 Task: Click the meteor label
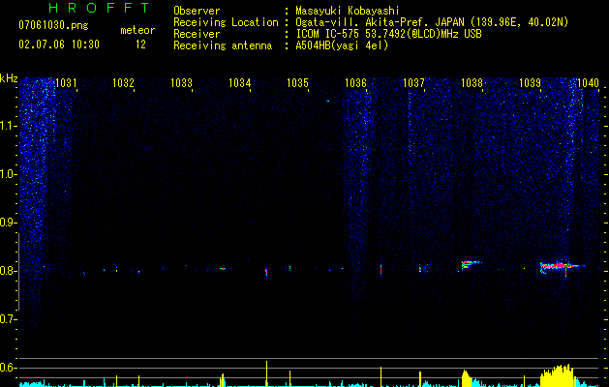[x=137, y=30]
